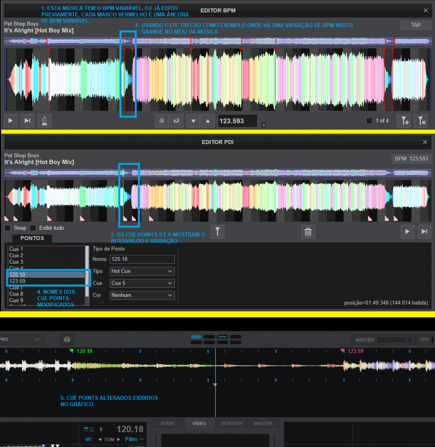Double the BPM with the x2 button

tap(176, 120)
